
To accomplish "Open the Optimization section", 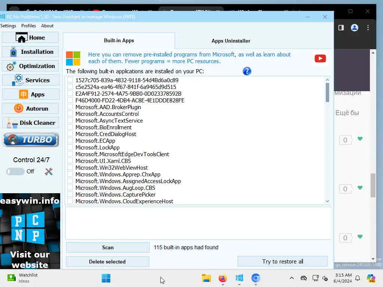I will click(x=30, y=66).
